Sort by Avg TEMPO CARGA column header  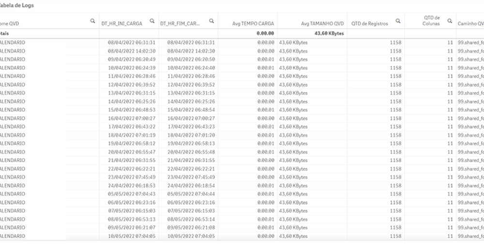252,23
